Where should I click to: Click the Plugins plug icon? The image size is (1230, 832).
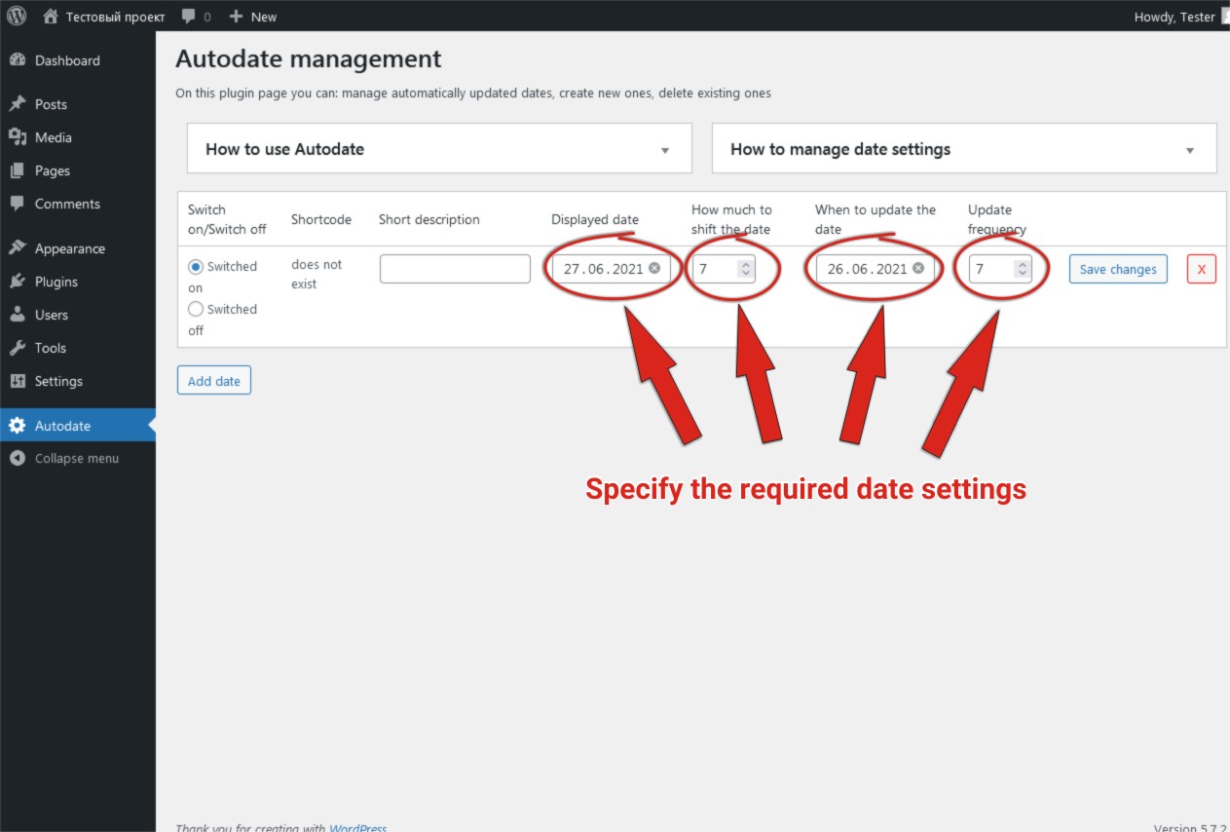(18, 282)
